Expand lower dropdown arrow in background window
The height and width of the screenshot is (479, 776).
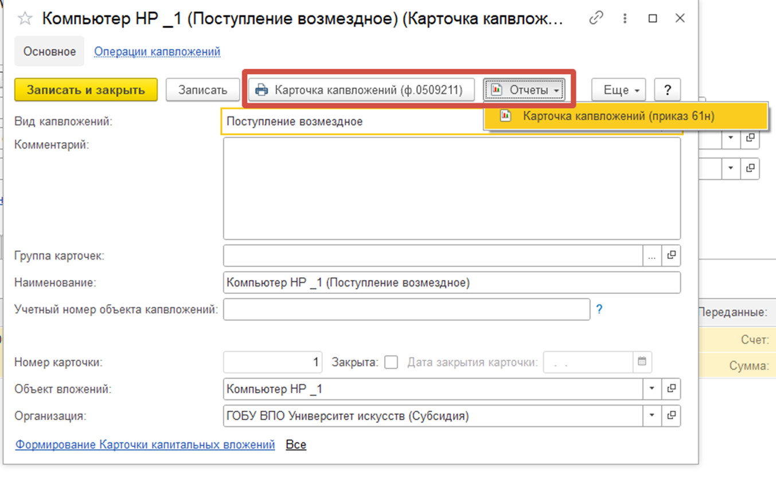tap(731, 168)
